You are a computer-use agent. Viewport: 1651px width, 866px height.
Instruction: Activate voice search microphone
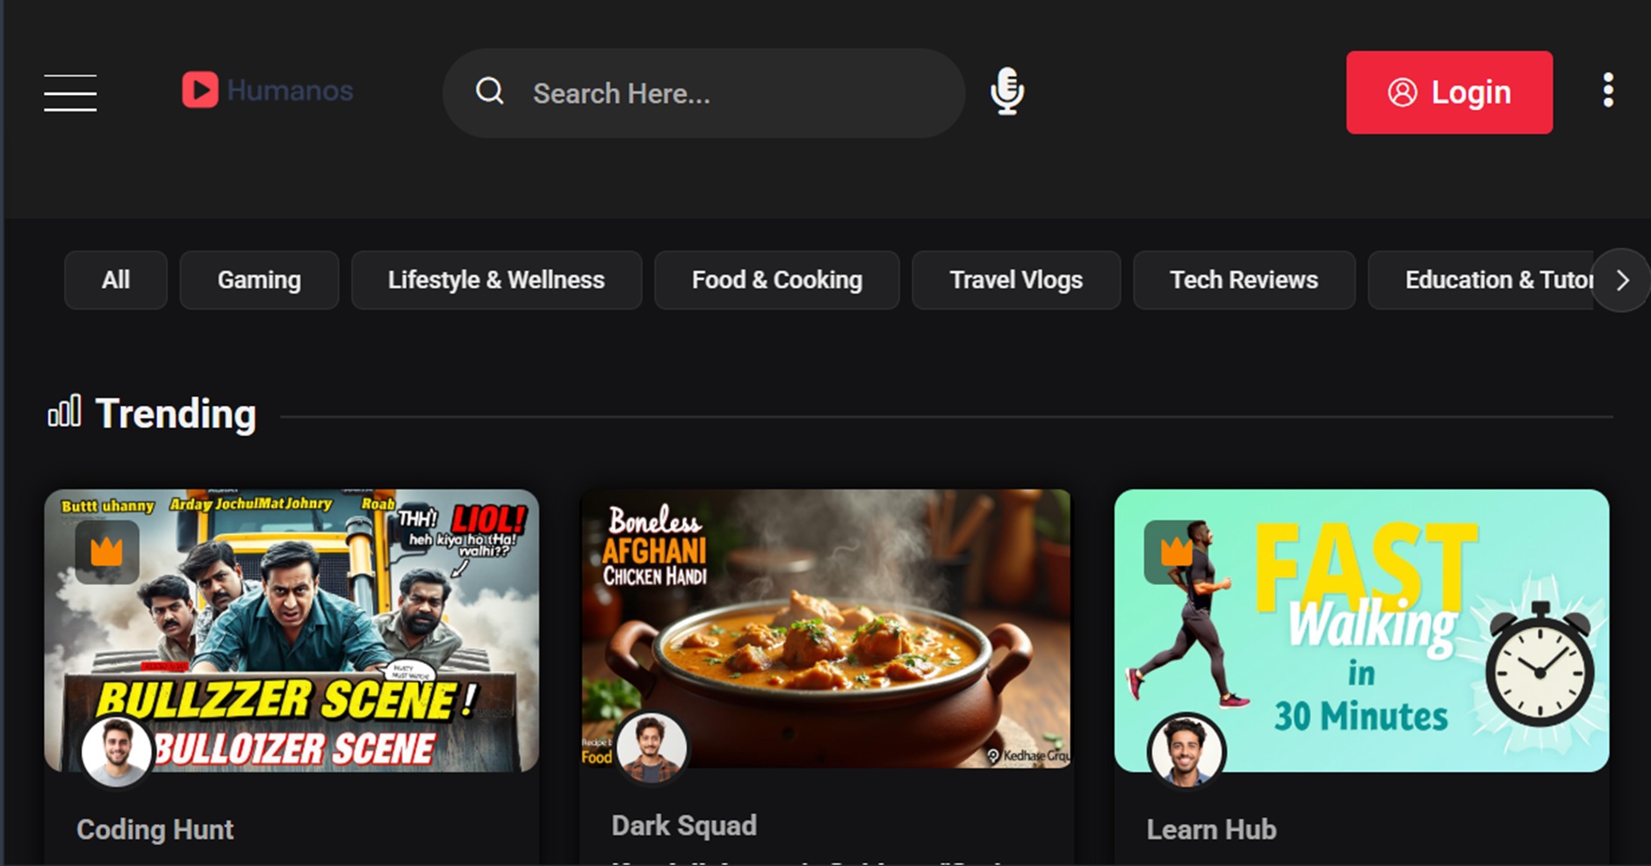(x=1006, y=91)
